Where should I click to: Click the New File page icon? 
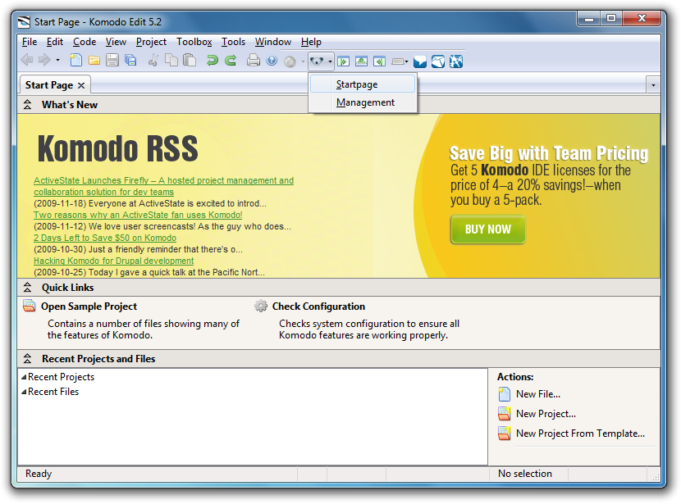coord(505,394)
